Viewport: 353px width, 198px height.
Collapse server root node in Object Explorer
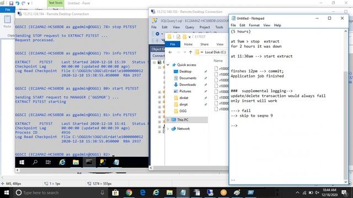tap(154, 62)
